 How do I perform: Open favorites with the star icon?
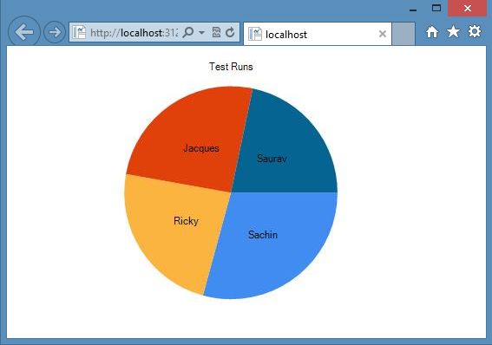click(x=453, y=32)
